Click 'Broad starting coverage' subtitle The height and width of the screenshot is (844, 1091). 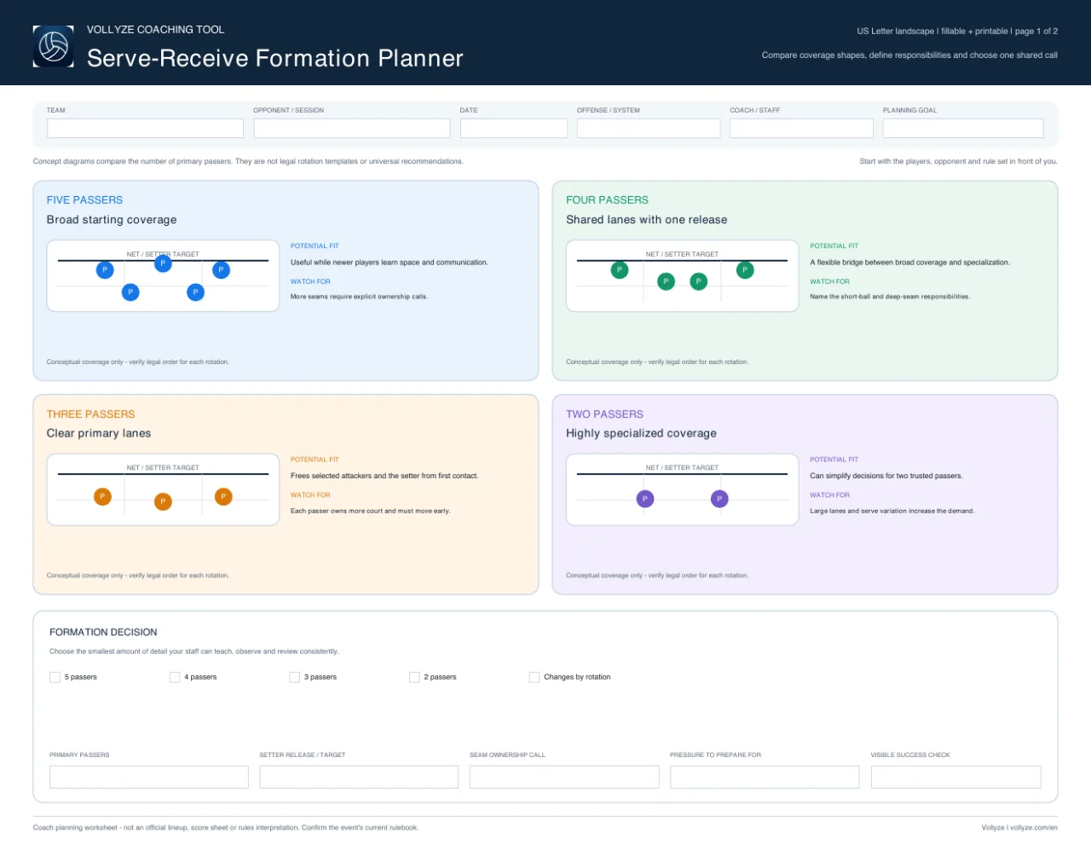click(x=112, y=220)
